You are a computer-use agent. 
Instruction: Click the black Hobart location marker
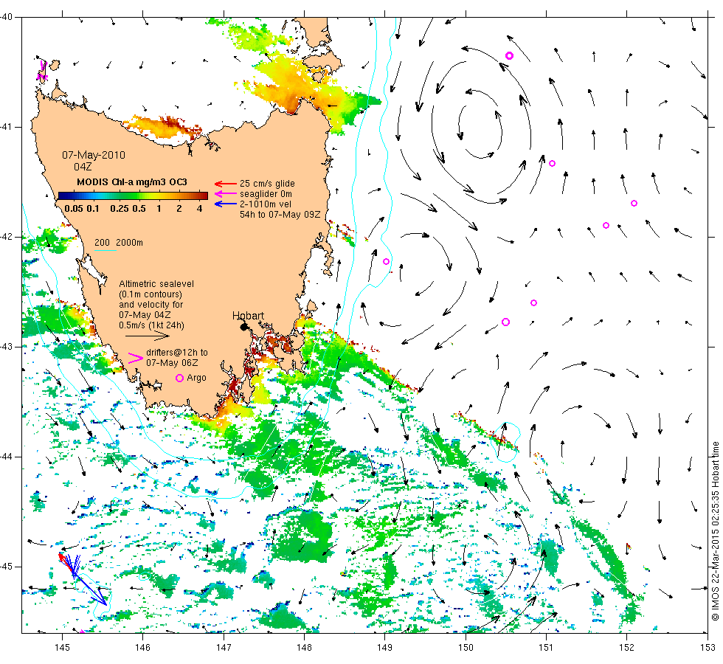[244, 326]
